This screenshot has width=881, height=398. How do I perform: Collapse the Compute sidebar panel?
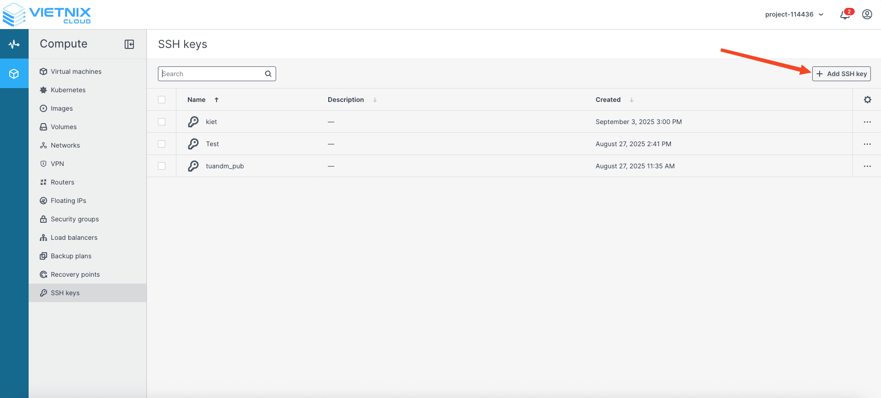[129, 44]
